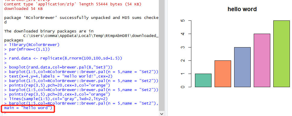Click the lines(sample(1:5)...) command line
Image resolution: width=292 pixels, height=116 pixels.
tap(56, 99)
